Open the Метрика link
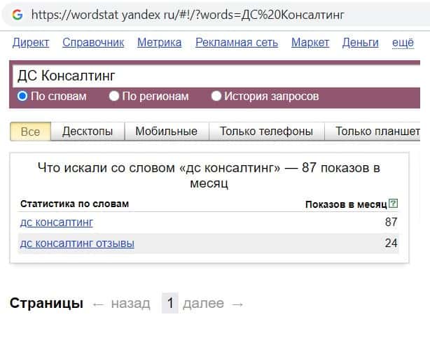 [160, 43]
